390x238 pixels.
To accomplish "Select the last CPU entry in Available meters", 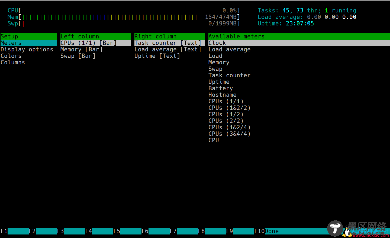I will point(214,140).
